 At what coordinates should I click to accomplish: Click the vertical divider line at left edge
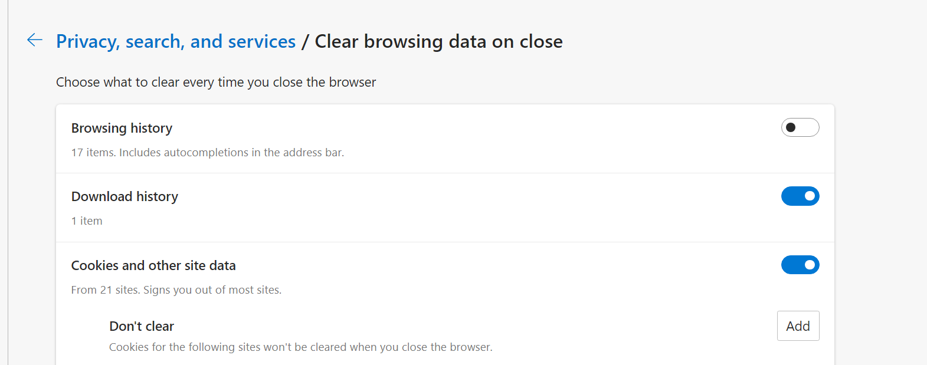coord(8,182)
